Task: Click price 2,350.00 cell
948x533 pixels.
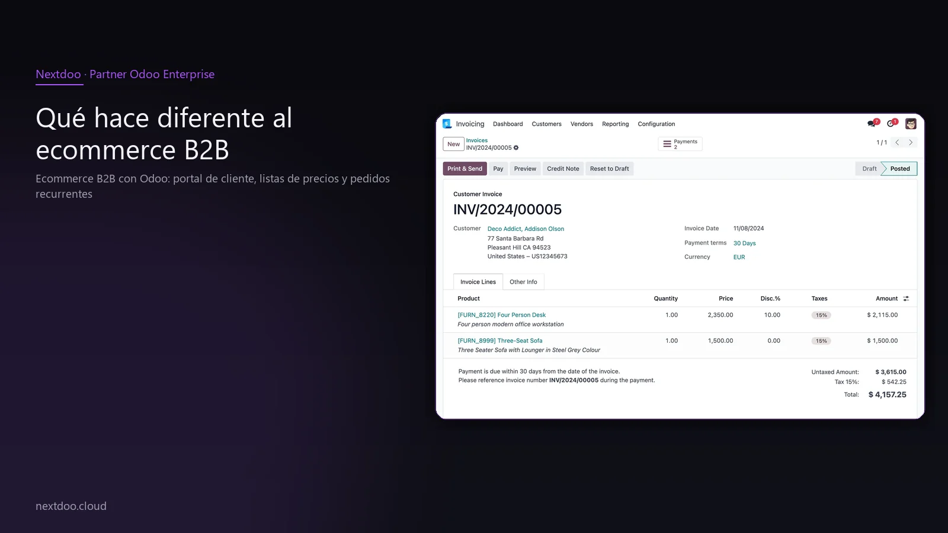Action: [x=720, y=315]
